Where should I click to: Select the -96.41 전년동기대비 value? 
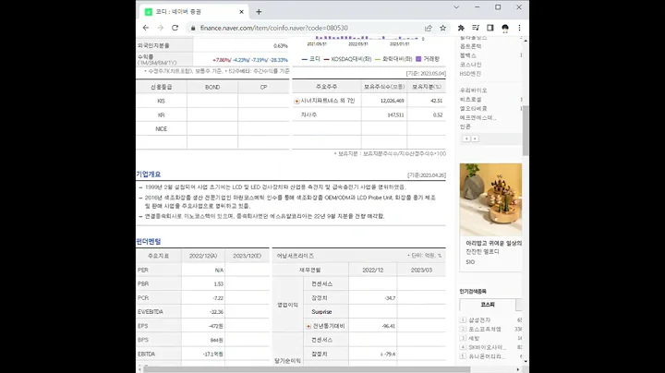click(x=389, y=326)
